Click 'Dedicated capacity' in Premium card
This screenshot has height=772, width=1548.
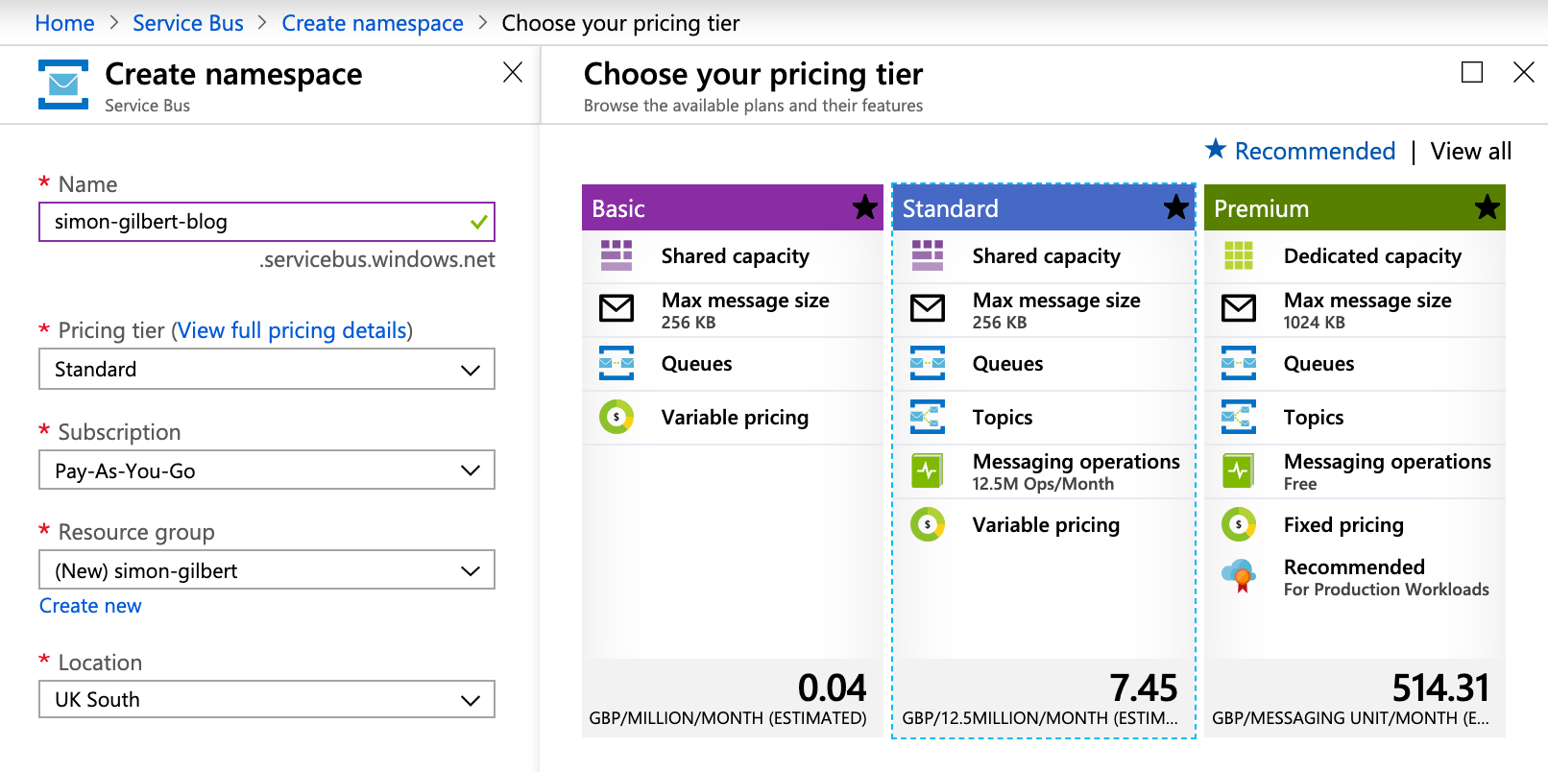coord(1372,255)
